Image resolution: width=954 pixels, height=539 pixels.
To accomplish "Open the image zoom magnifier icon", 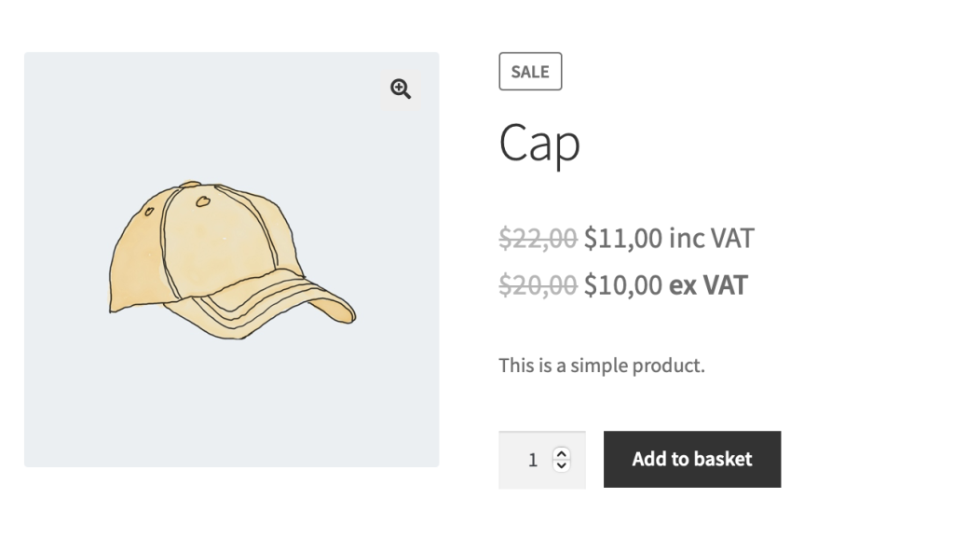I will (x=401, y=89).
